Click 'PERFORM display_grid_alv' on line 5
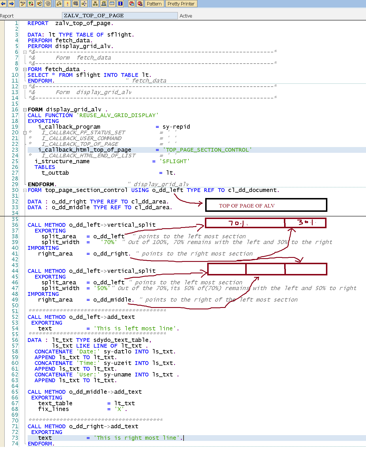 click(x=70, y=46)
